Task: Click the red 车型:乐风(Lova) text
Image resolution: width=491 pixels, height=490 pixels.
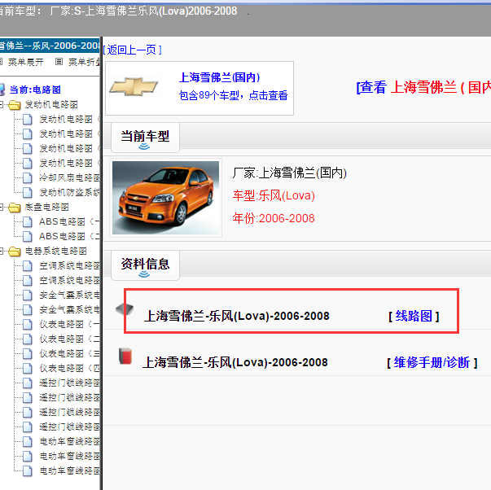Action: [x=274, y=195]
